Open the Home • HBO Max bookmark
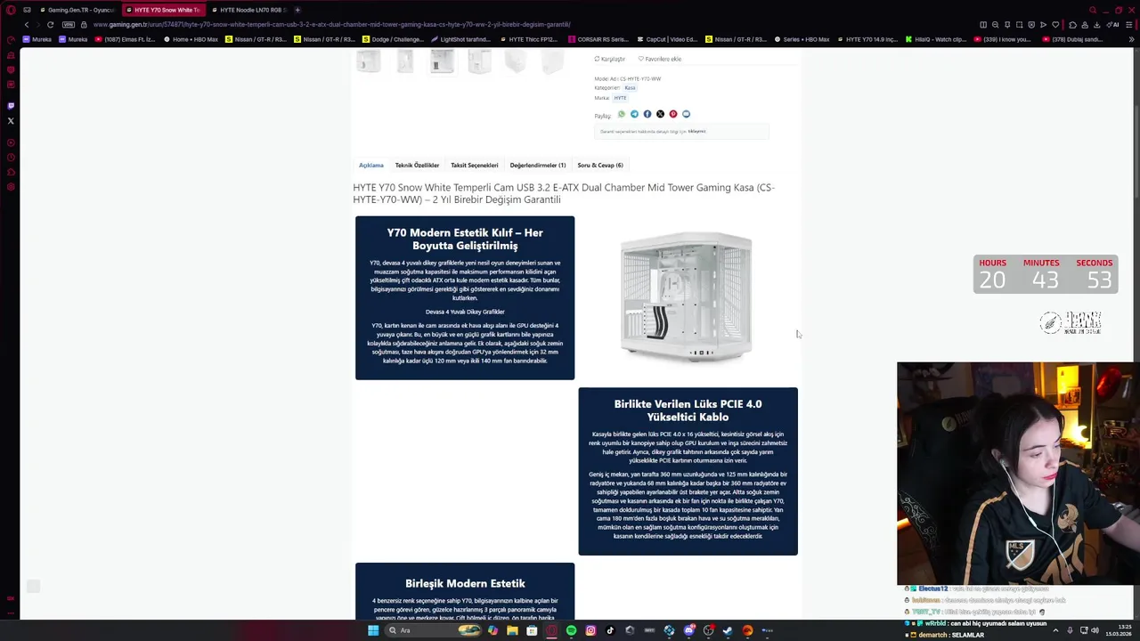1140x641 pixels. (x=191, y=39)
